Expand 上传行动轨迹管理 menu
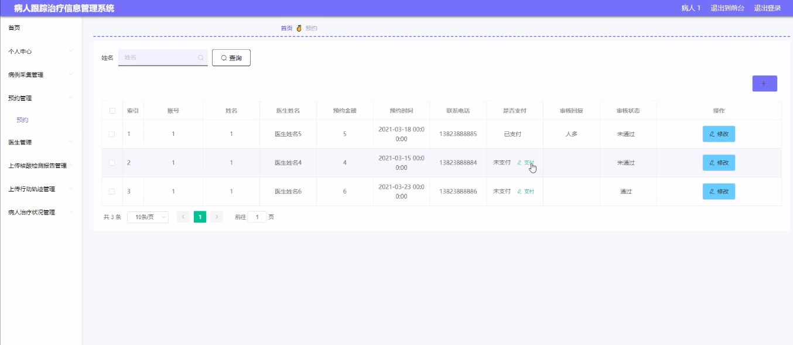Screen dimensions: 793x345 (x=41, y=189)
